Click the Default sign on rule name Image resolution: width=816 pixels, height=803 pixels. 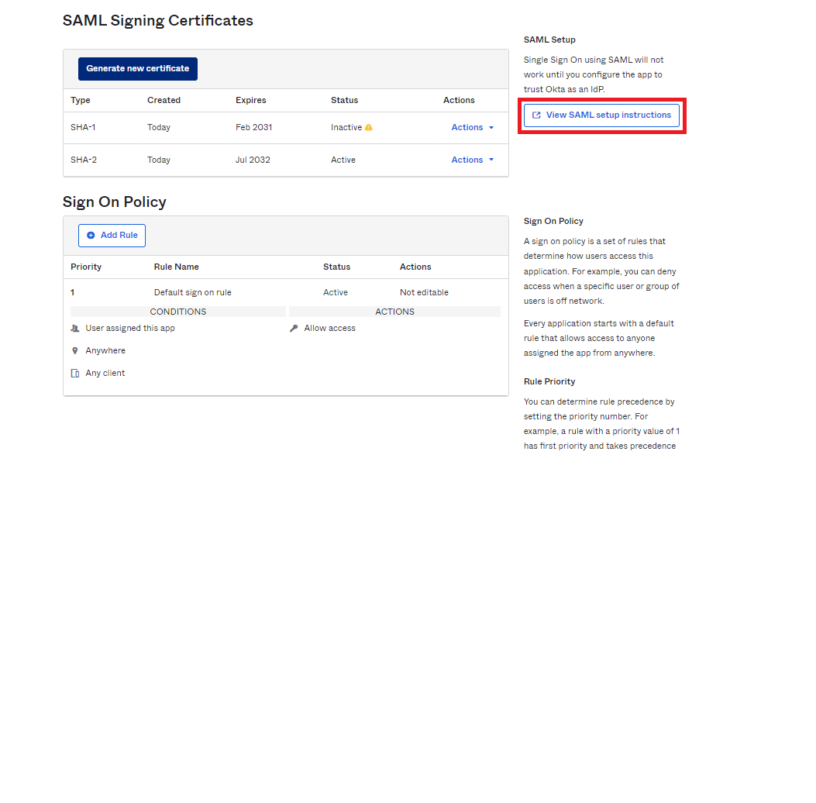click(x=192, y=293)
